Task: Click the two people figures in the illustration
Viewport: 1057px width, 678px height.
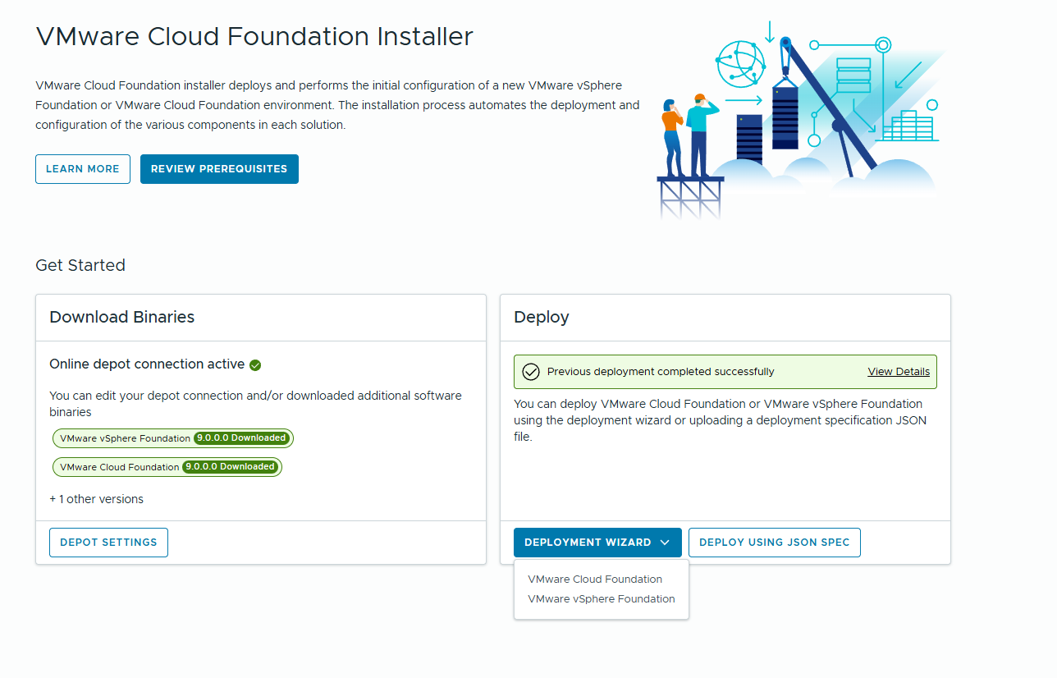Action: (685, 135)
